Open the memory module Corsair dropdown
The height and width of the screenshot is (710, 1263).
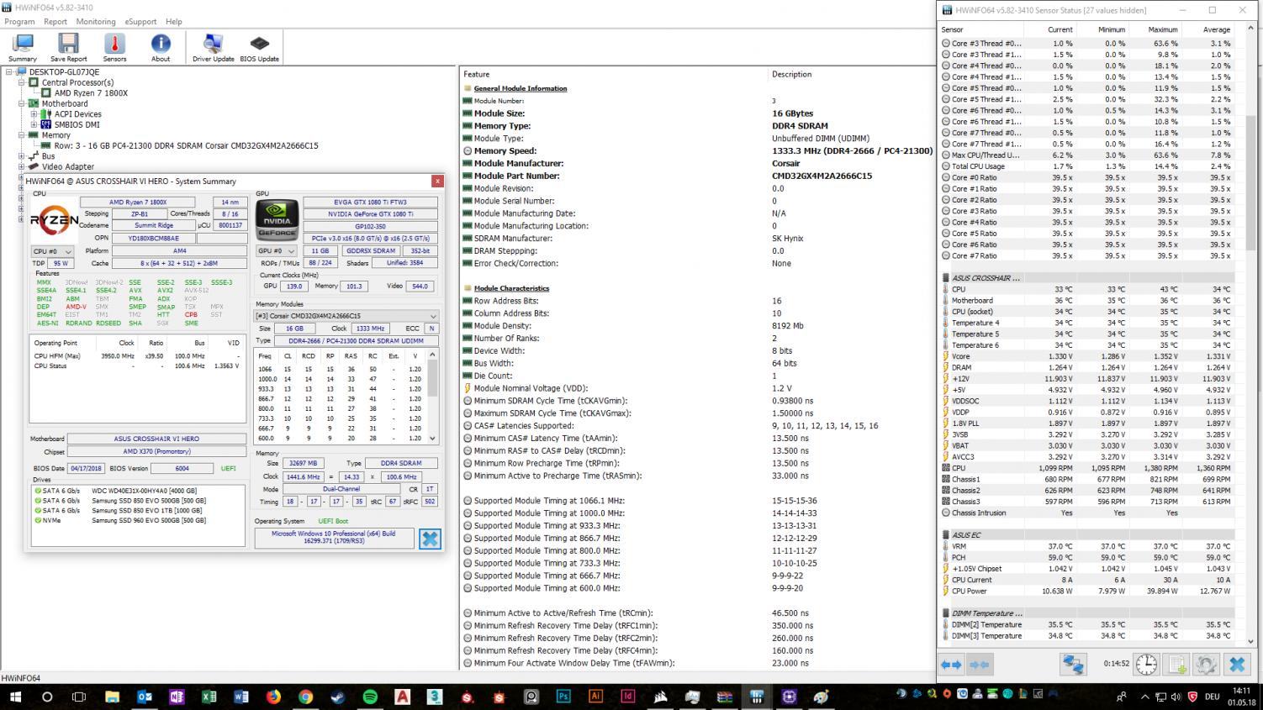pyautogui.click(x=346, y=316)
